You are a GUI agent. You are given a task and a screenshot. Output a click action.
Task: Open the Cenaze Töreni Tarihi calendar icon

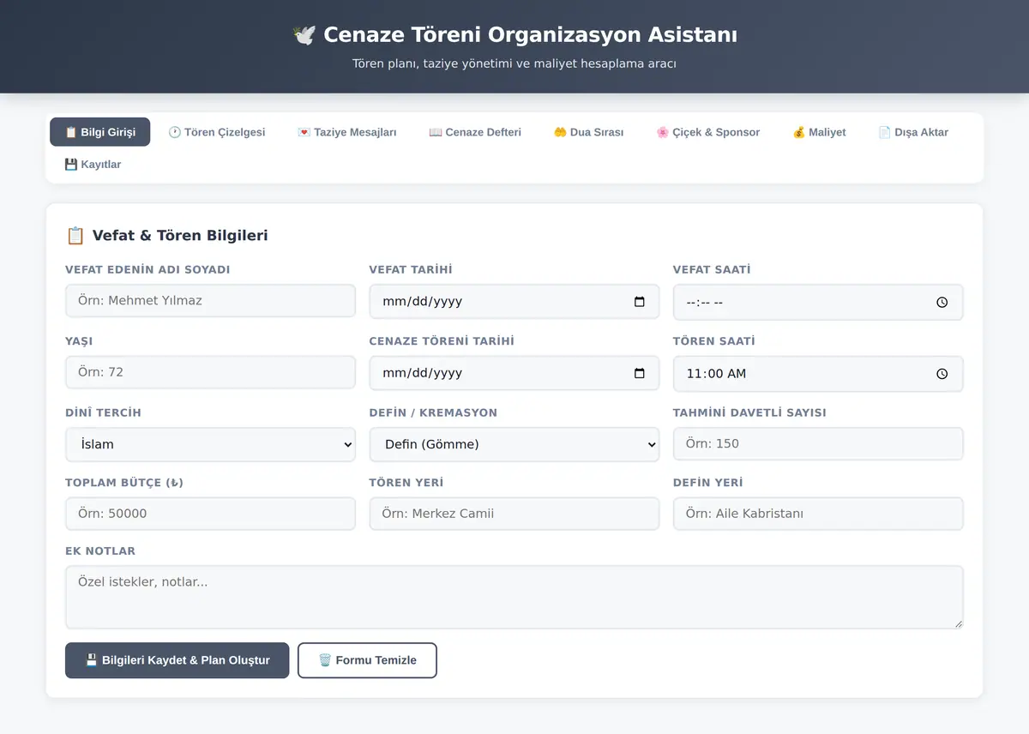(x=640, y=373)
